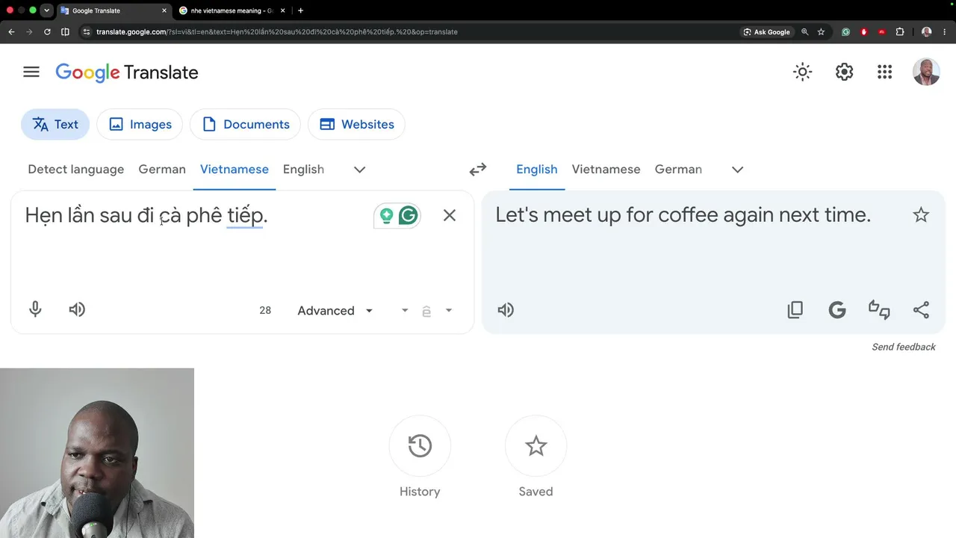Screen dimensions: 956x538
Task: Select the Text translation mode
Action: point(55,124)
